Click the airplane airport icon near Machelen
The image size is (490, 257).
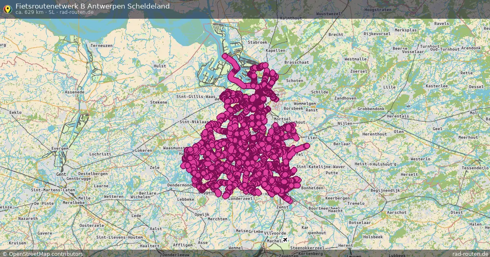pyautogui.click(x=285, y=239)
